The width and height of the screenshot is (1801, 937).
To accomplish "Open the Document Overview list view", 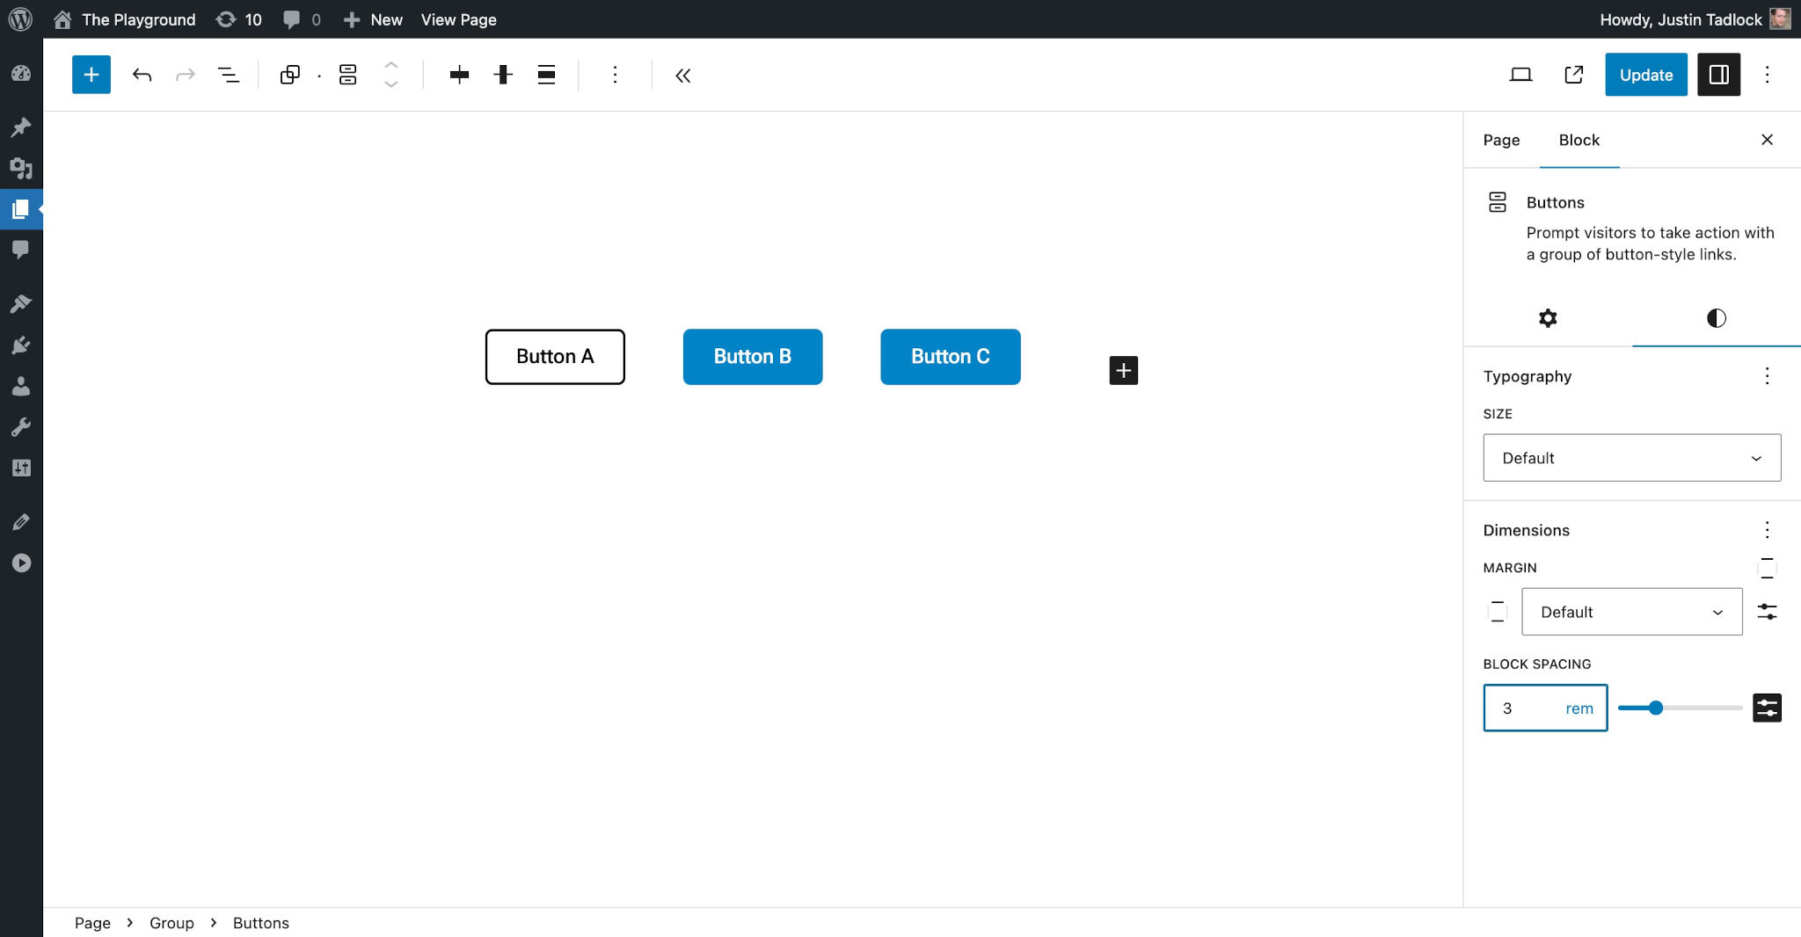I will (x=229, y=75).
